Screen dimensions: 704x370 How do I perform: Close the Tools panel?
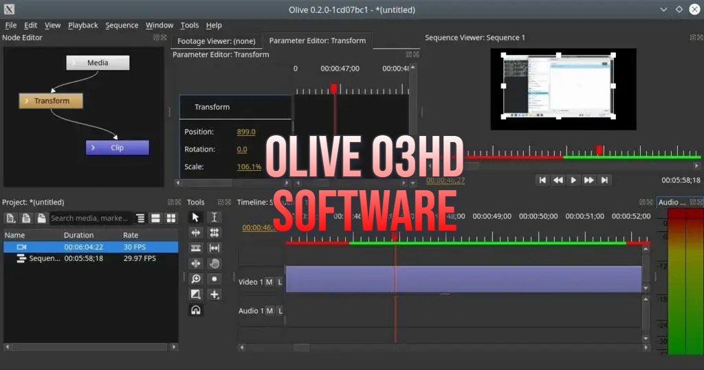[x=228, y=203]
